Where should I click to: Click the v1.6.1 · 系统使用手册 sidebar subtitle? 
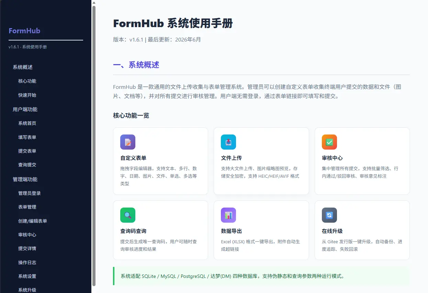[x=28, y=47]
